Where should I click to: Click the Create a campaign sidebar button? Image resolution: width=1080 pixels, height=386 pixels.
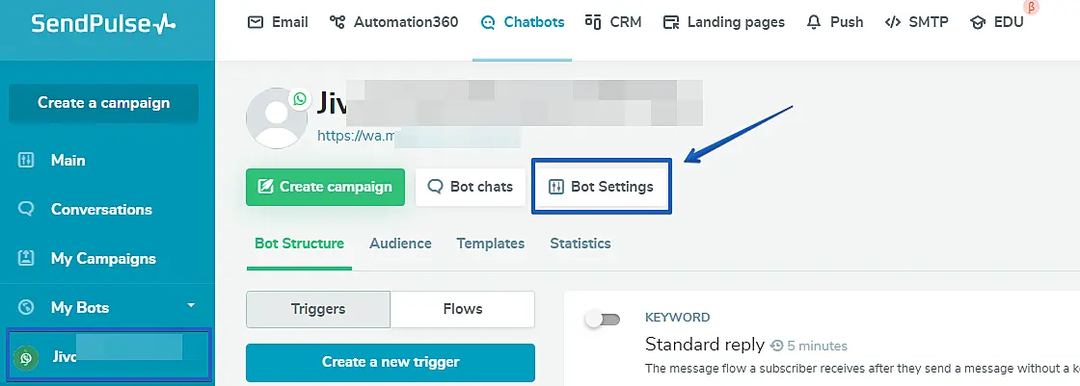[103, 103]
